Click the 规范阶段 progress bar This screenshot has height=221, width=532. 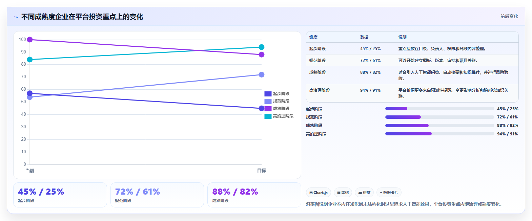[x=440, y=117]
